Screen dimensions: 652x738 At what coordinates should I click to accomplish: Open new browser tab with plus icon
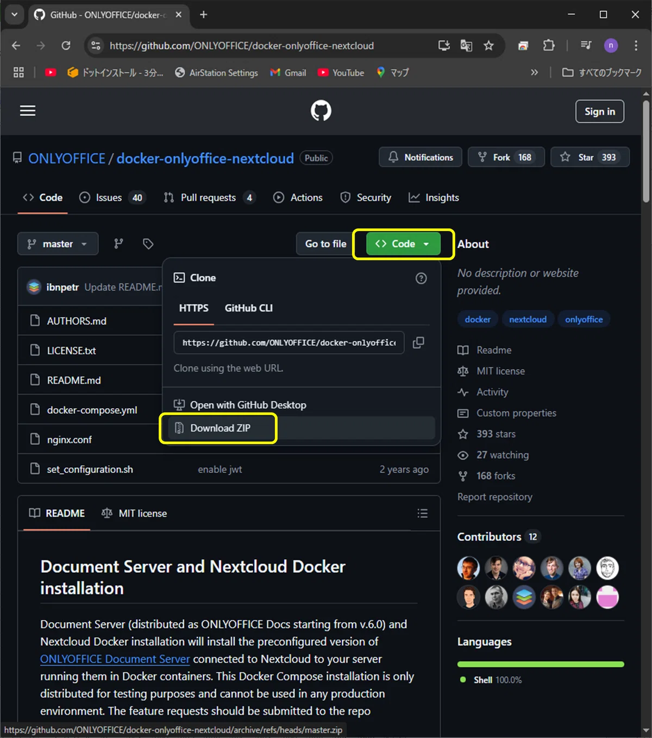203,15
